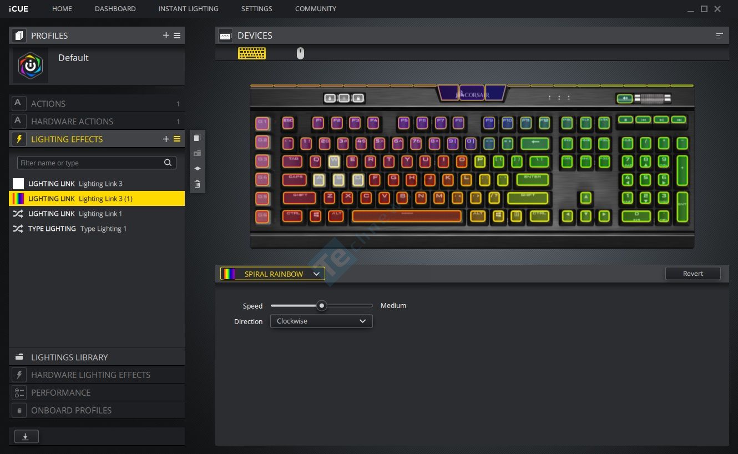Click the F12 key on the keyboard

544,123
